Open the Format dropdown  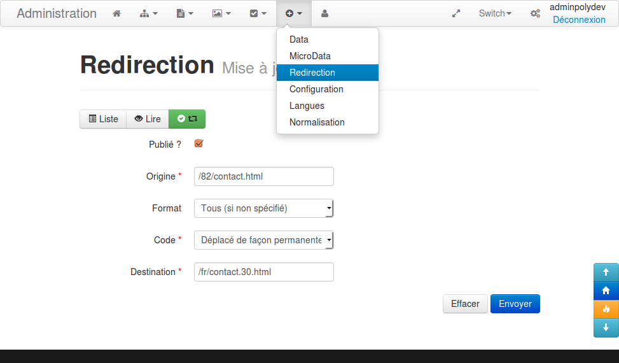(263, 208)
